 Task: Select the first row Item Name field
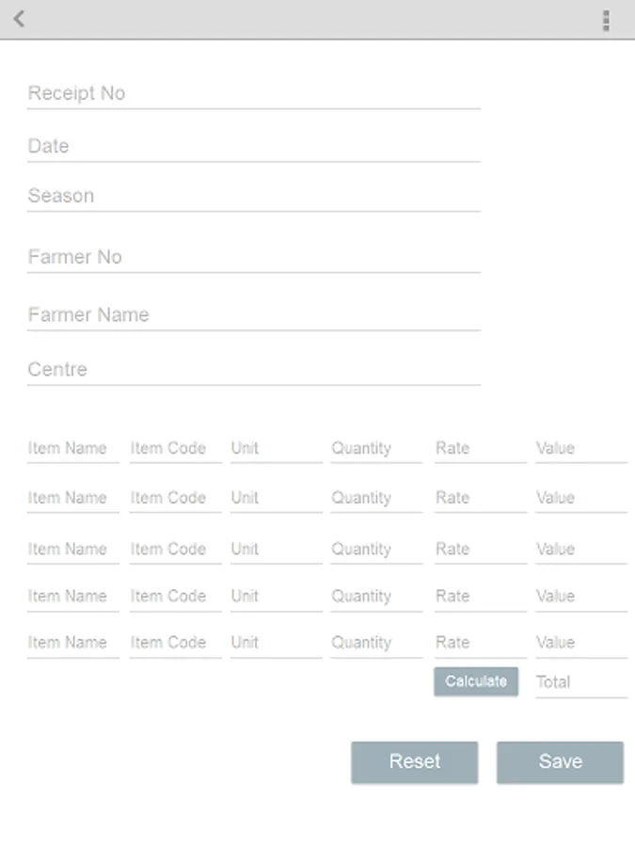click(x=72, y=448)
